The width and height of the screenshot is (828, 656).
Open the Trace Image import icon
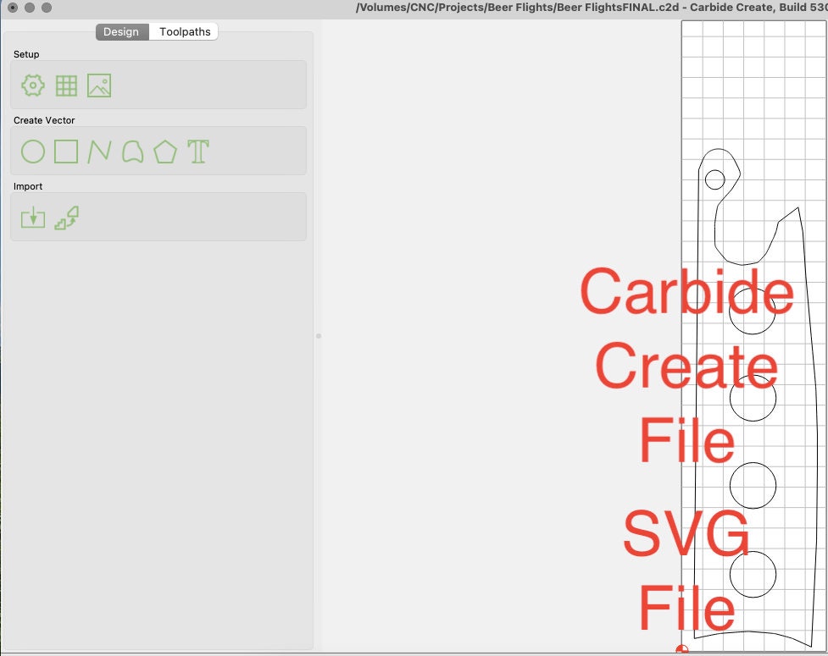pyautogui.click(x=65, y=218)
